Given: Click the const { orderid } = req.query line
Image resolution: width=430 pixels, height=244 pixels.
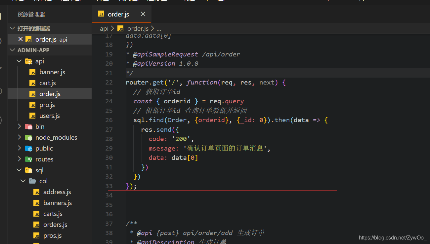Looking at the screenshot, I should (x=189, y=101).
